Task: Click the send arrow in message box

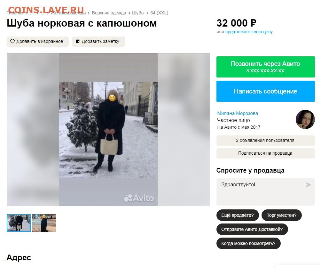Action: 308,185
